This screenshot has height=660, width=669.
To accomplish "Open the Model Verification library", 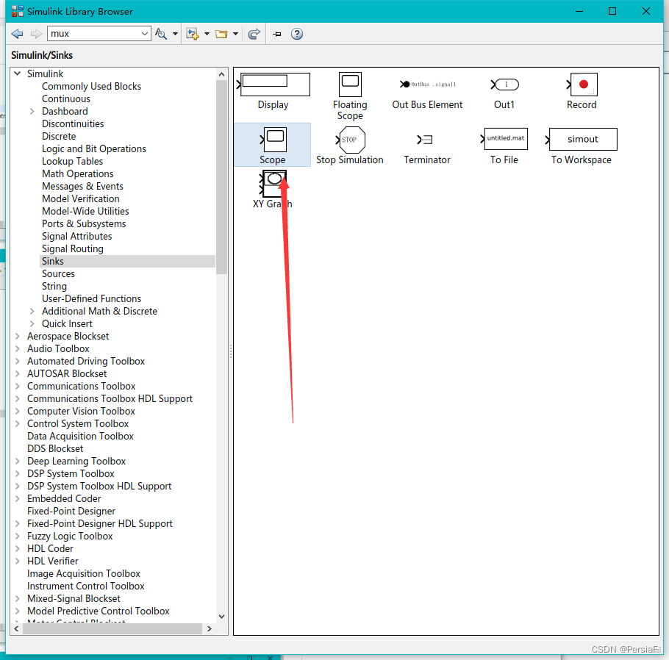I will point(81,199).
